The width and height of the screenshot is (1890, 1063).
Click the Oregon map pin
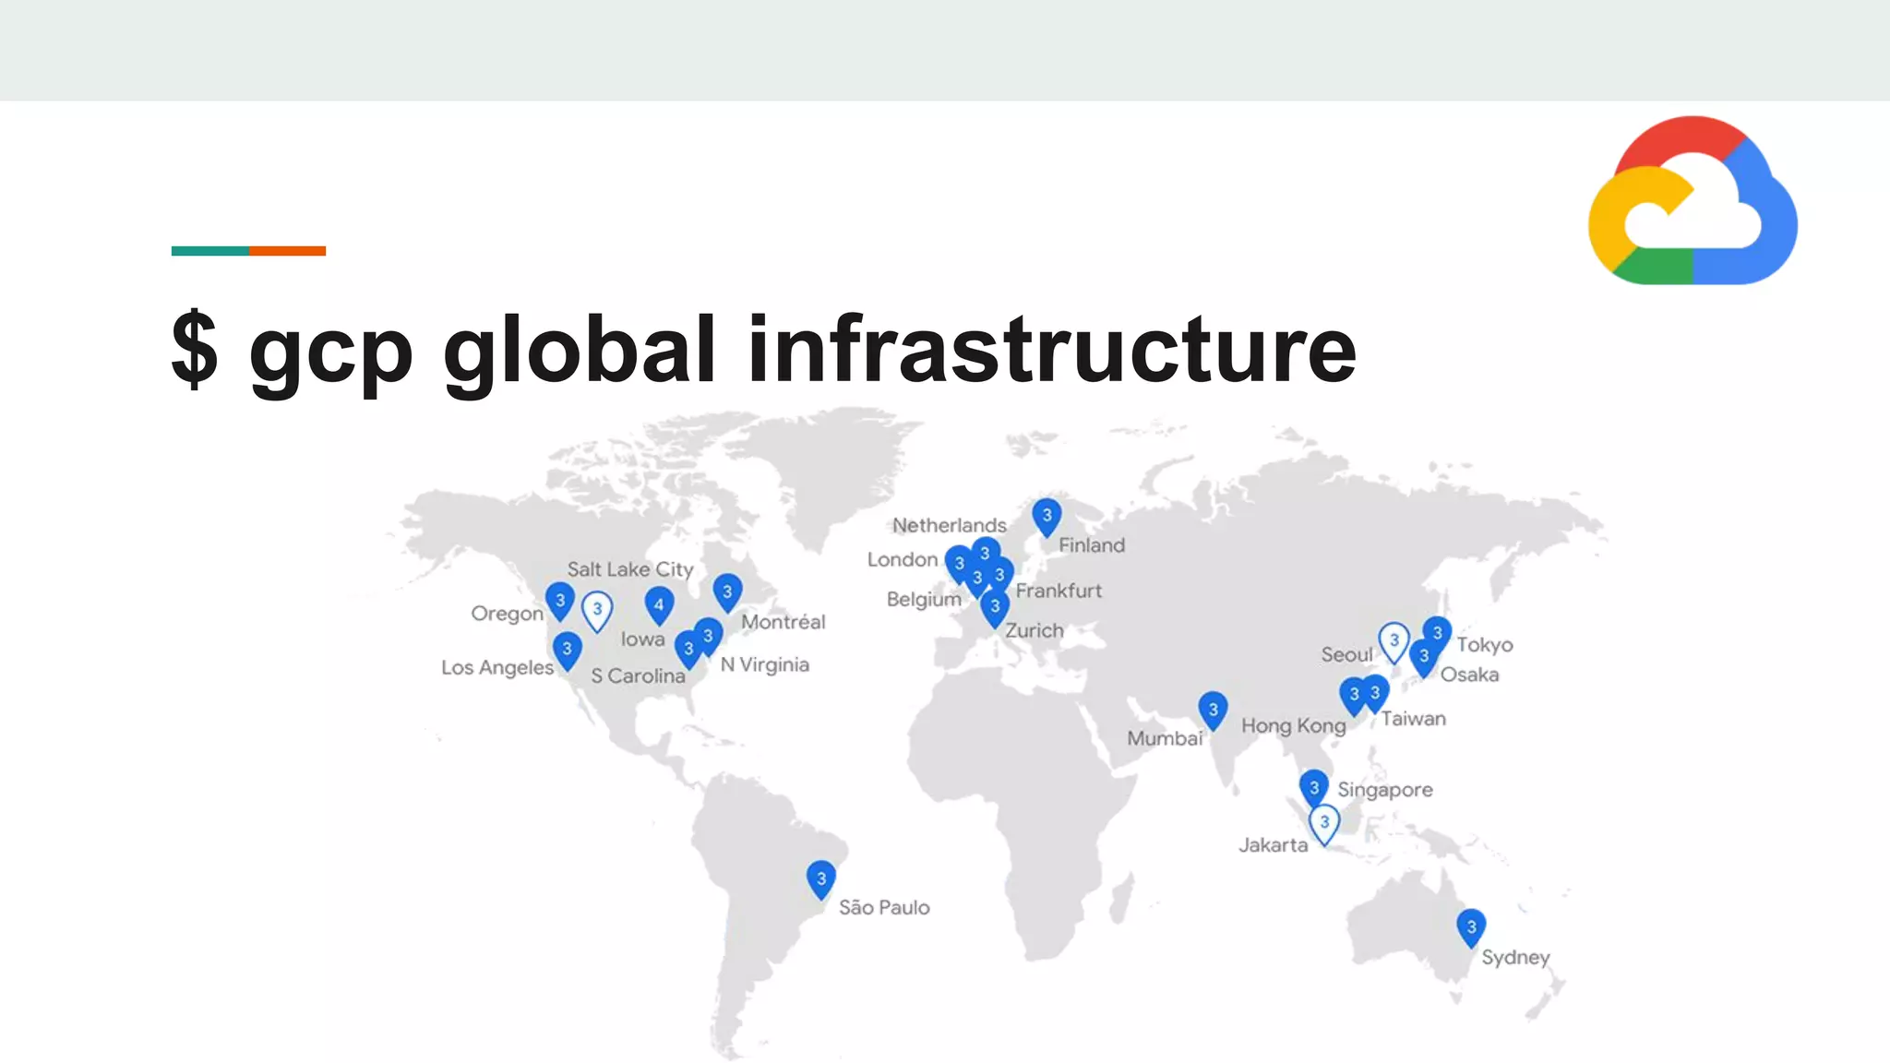coord(560,602)
